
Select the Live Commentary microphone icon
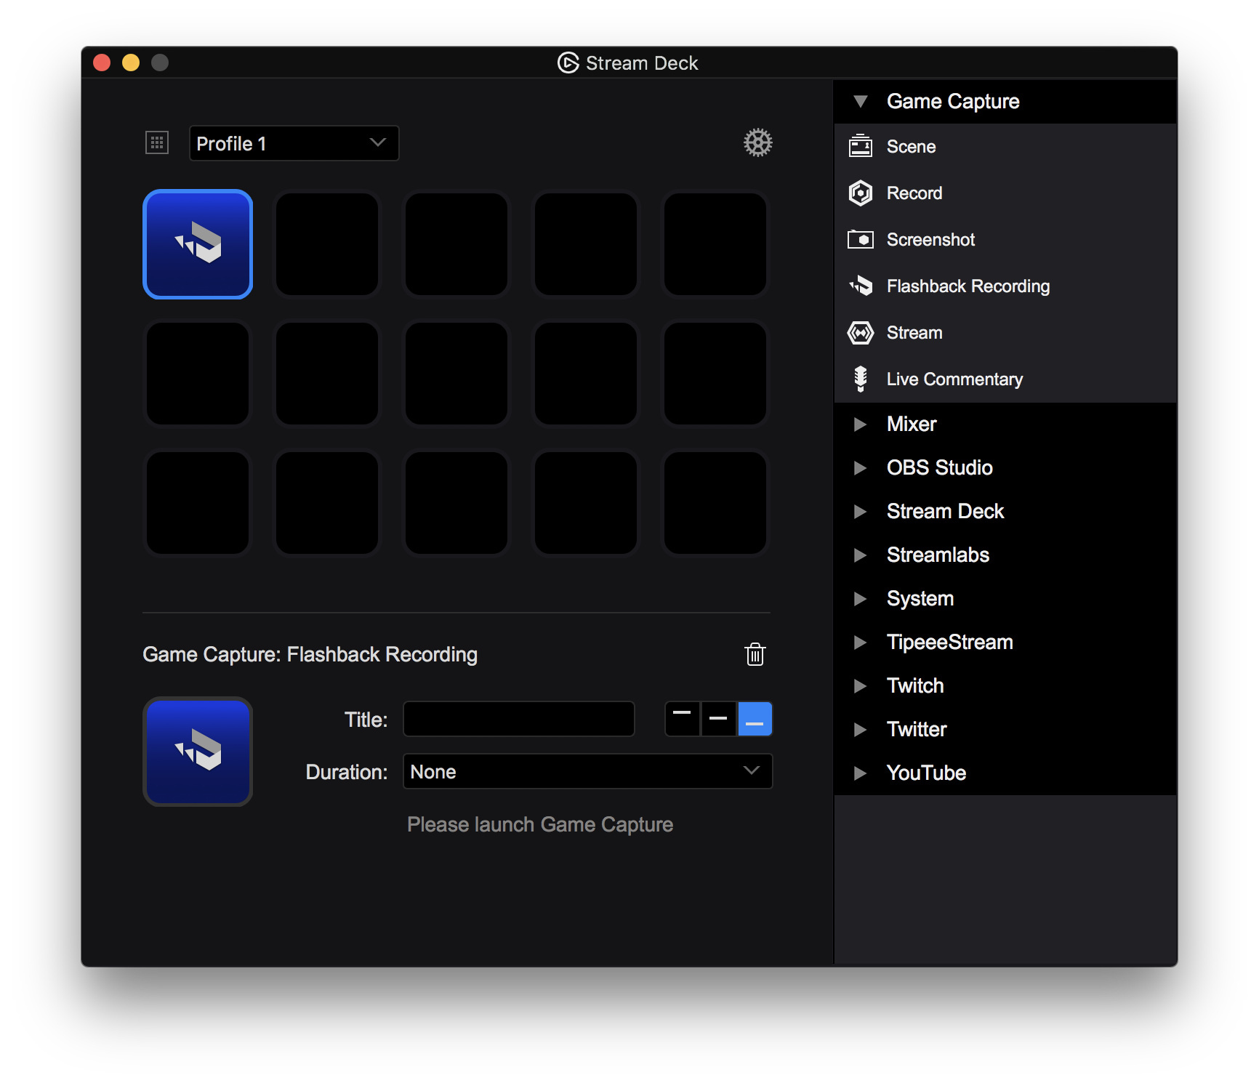[862, 379]
